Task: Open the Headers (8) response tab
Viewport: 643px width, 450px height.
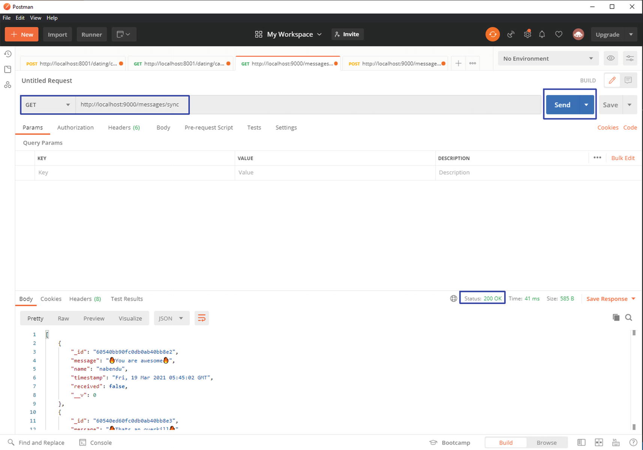Action: point(85,299)
